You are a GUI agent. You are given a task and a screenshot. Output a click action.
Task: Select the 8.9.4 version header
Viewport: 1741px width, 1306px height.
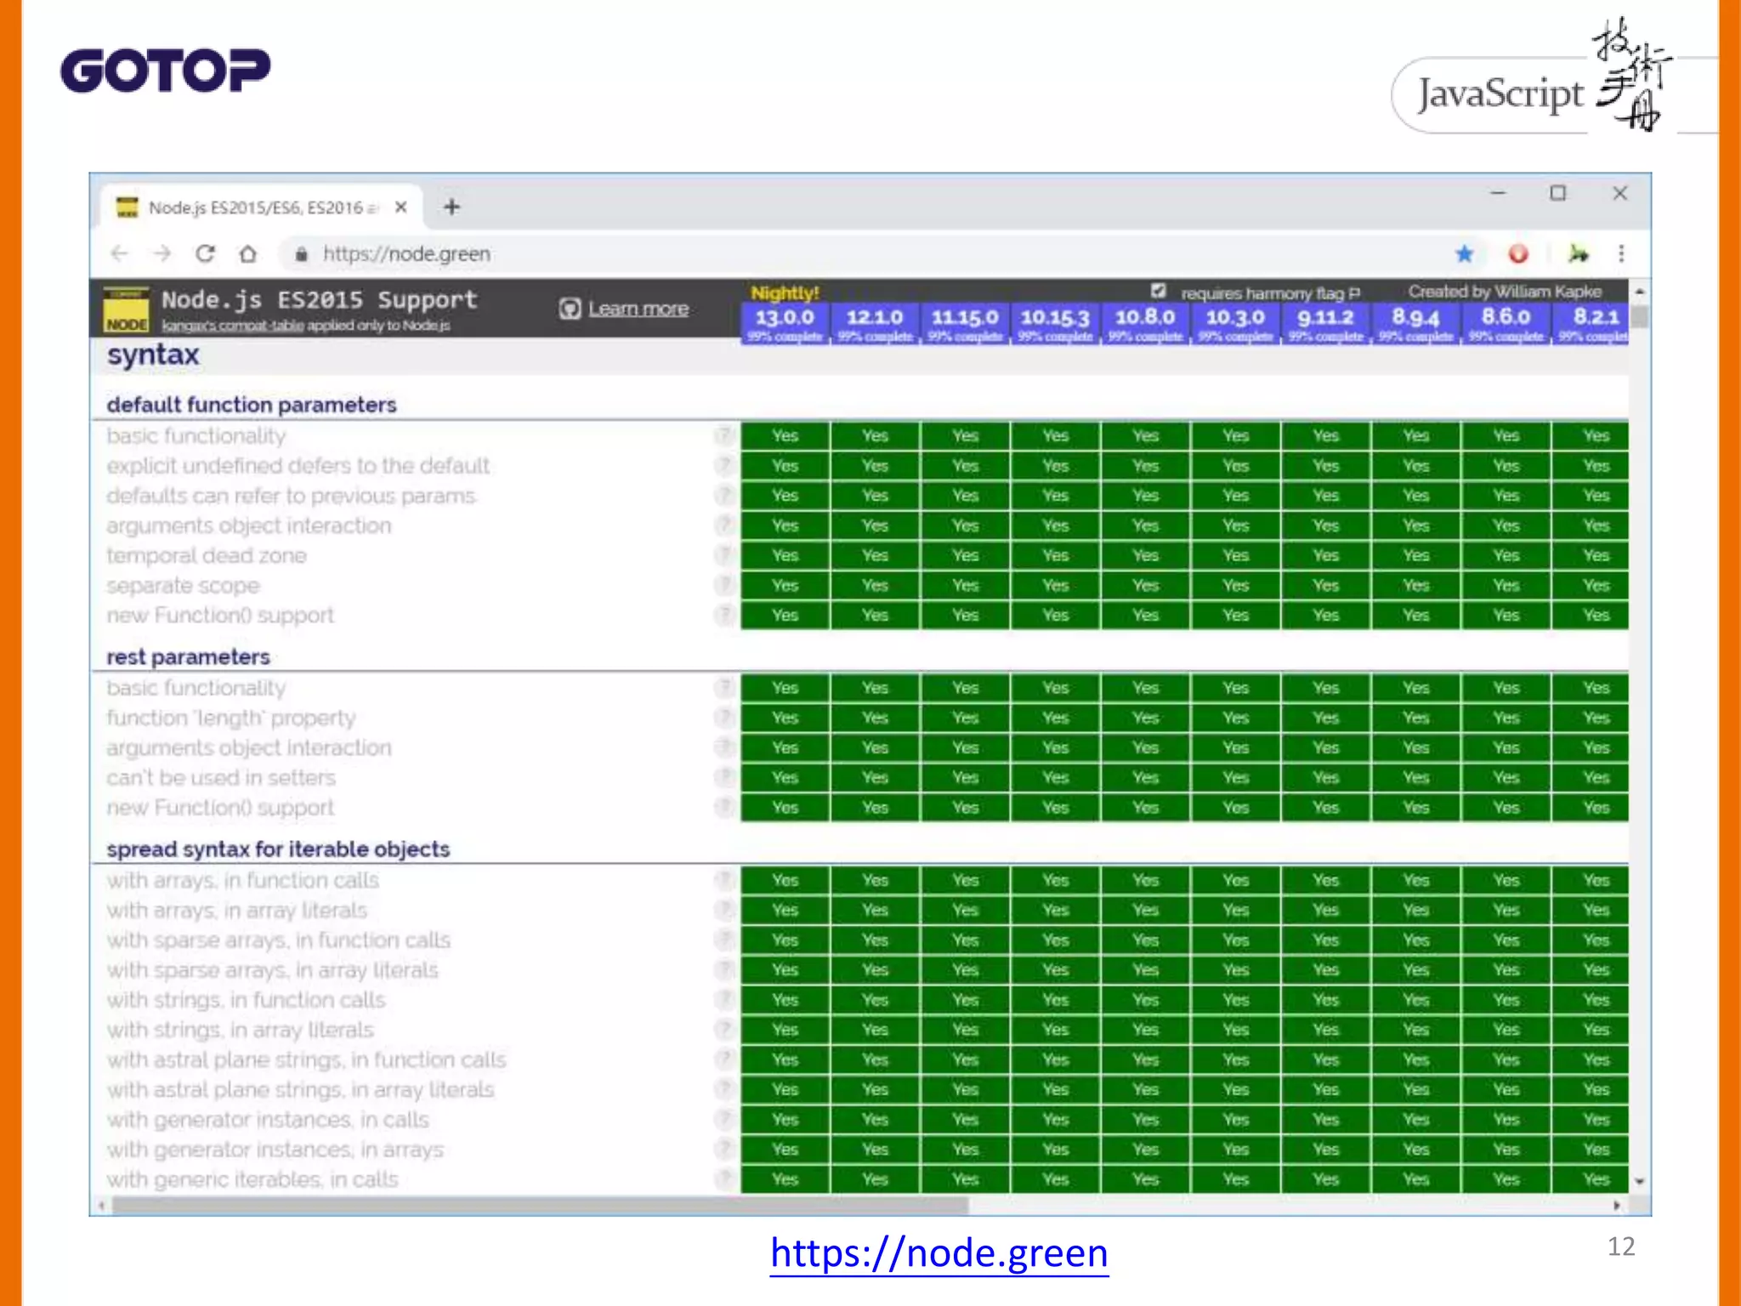[x=1415, y=323]
